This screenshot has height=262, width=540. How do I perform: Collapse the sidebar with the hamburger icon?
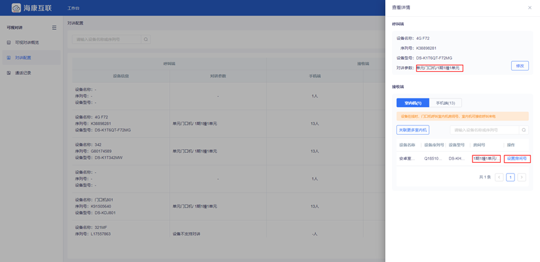(54, 28)
